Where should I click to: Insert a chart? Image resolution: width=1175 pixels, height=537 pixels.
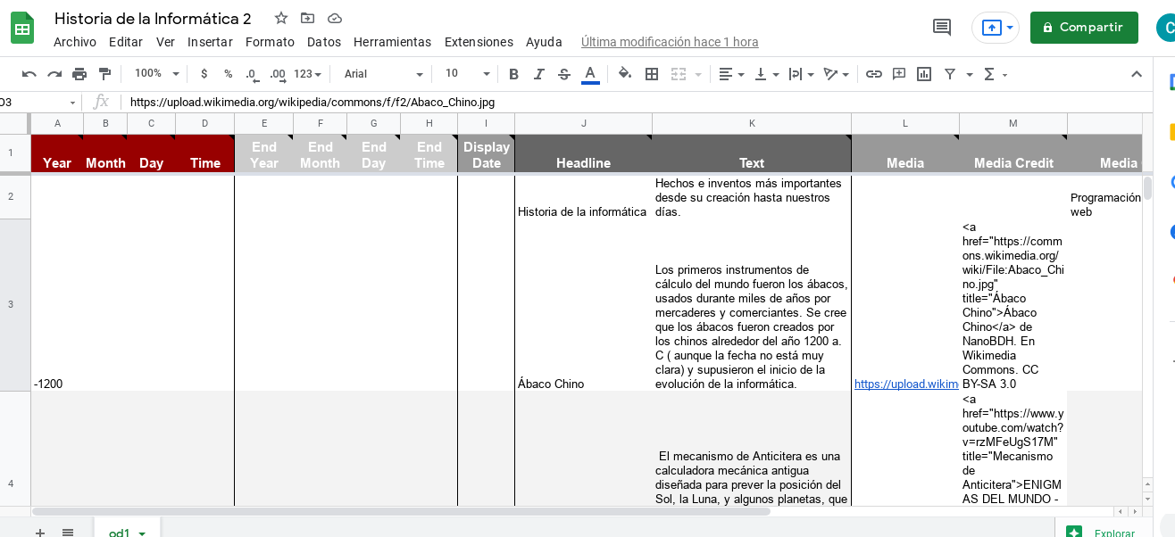924,74
